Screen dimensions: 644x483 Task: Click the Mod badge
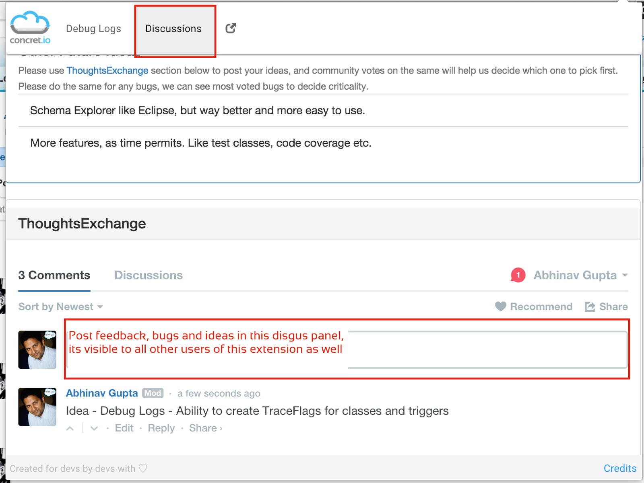pos(153,393)
